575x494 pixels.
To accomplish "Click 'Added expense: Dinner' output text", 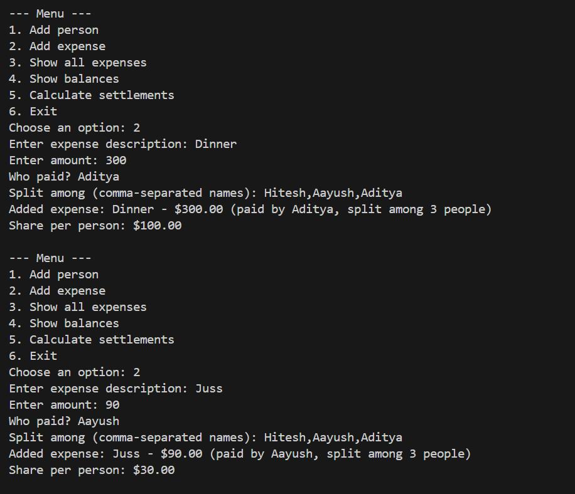I will point(77,209).
